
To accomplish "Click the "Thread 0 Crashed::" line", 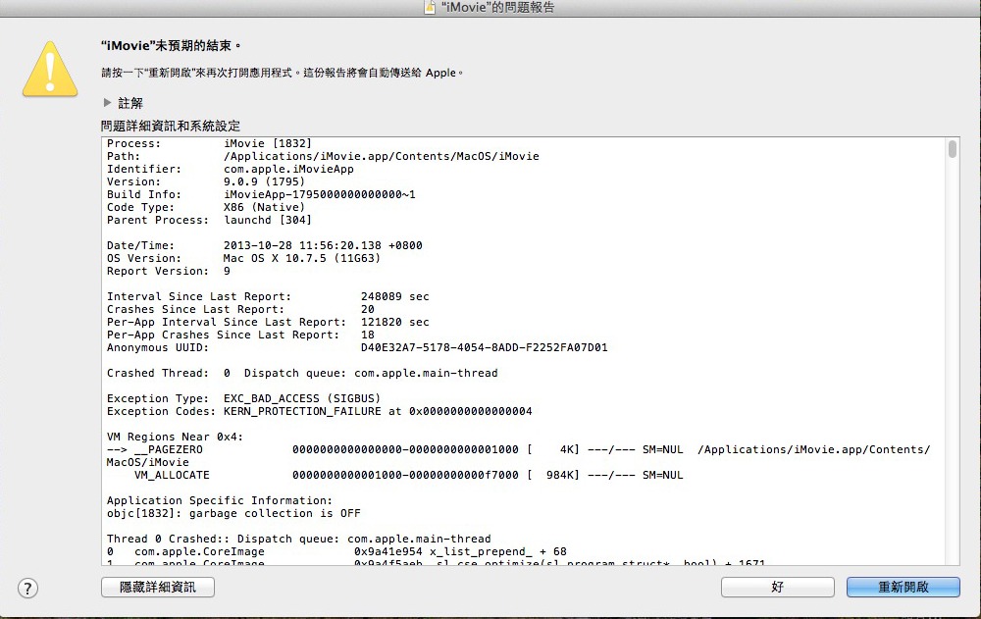I will [298, 539].
